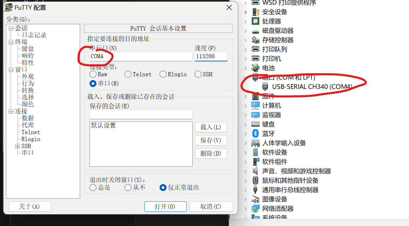Click the printer (打印机) device icon
The height and width of the screenshot is (226, 409).
(x=255, y=58)
